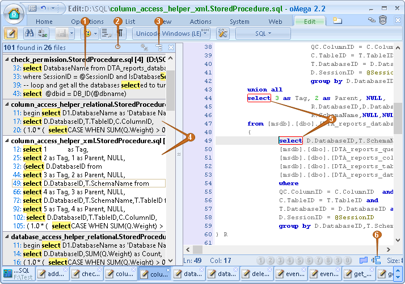Image resolution: width=405 pixels, height=284 pixels.
Task: Close the 'add...' document tab
Action: coord(66,269)
